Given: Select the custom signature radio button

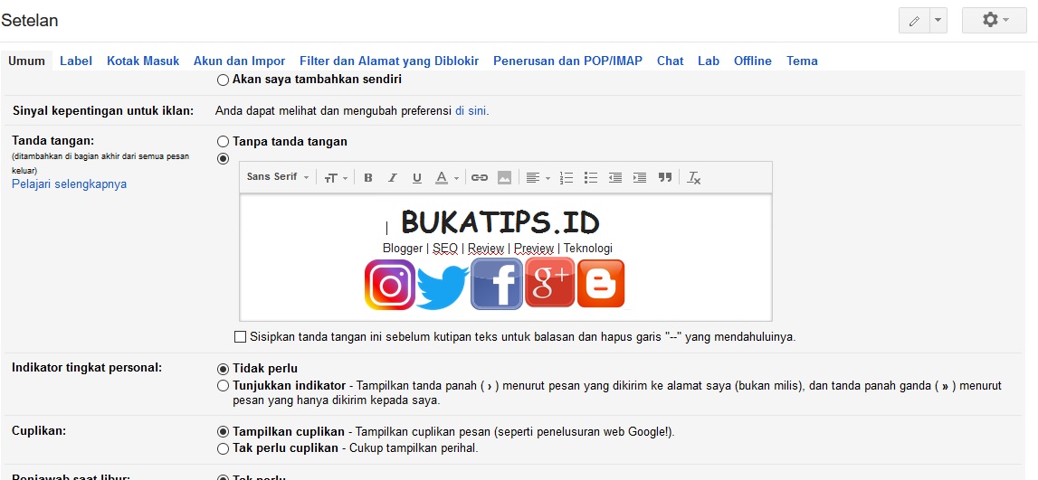Looking at the screenshot, I should pos(224,158).
